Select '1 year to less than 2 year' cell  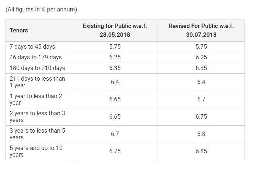[x=36, y=99]
